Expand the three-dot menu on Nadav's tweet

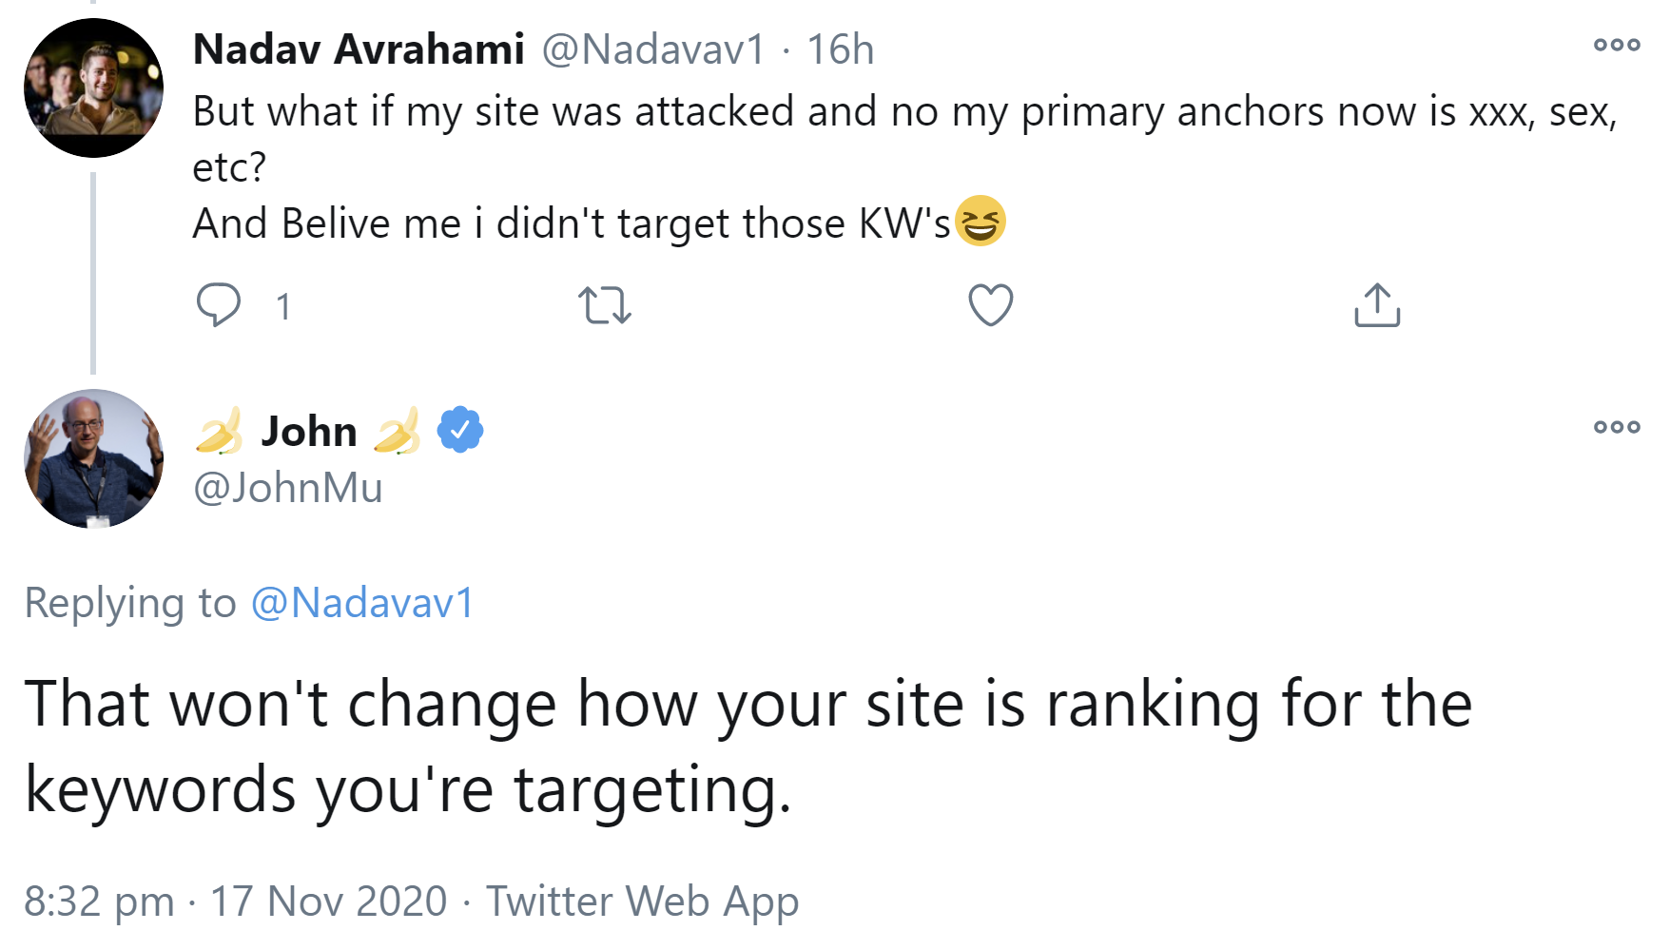[1616, 44]
